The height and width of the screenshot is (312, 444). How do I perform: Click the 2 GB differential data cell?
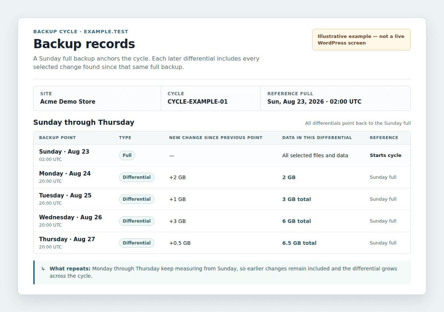pos(289,177)
